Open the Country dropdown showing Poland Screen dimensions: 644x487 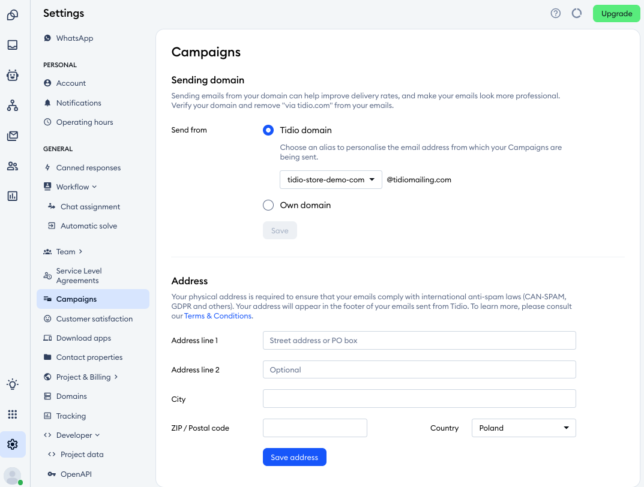[523, 428]
